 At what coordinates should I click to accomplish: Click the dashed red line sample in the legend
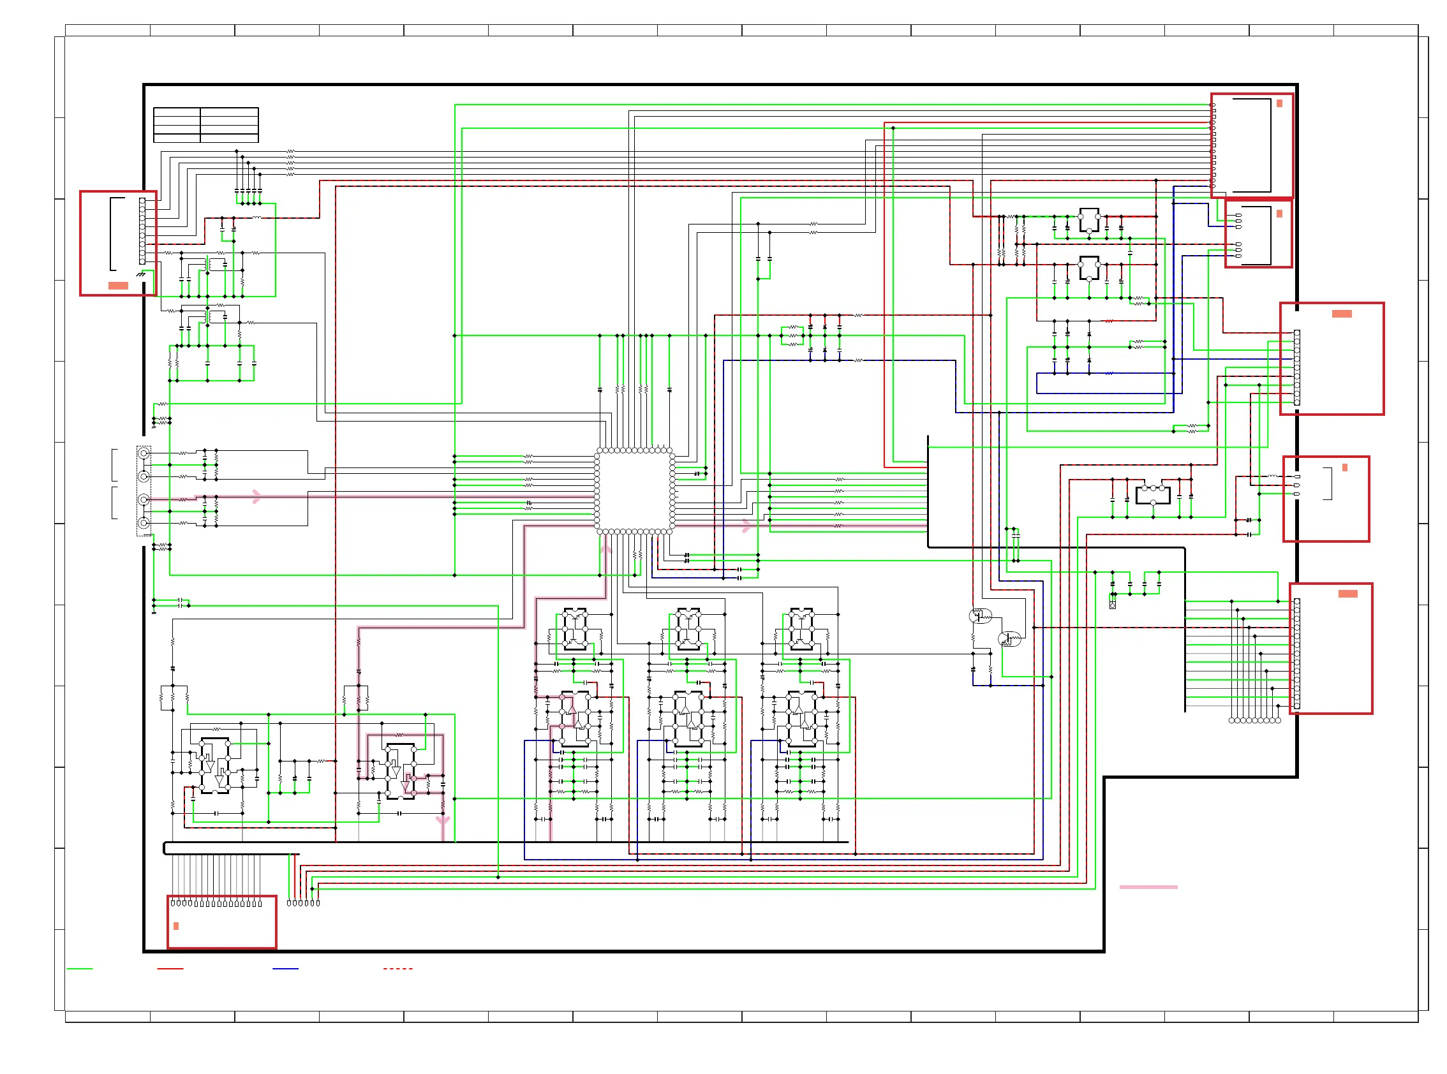click(398, 969)
